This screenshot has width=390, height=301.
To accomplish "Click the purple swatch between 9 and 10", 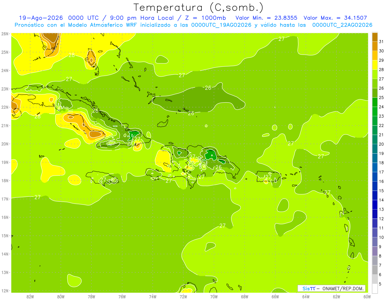I will click(375, 242).
